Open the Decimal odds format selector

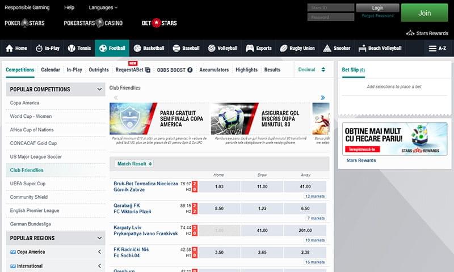pyautogui.click(x=312, y=70)
